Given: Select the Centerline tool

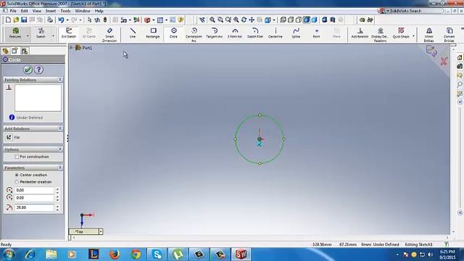Looking at the screenshot, I should pyautogui.click(x=275, y=33).
